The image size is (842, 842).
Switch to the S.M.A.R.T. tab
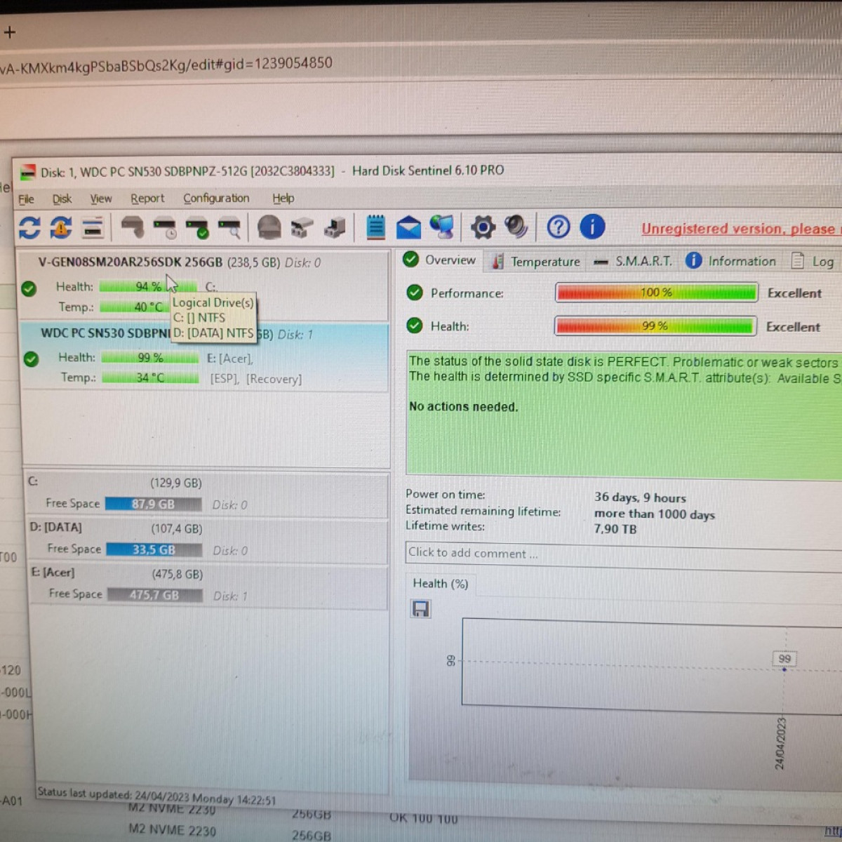coord(633,261)
